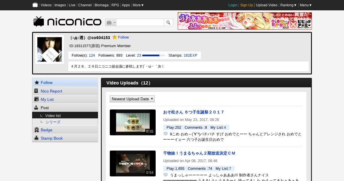This screenshot has height=181, width=344.
Task: Click the text ID:19311577(原宿) Premium Member
Action: tap(100, 46)
